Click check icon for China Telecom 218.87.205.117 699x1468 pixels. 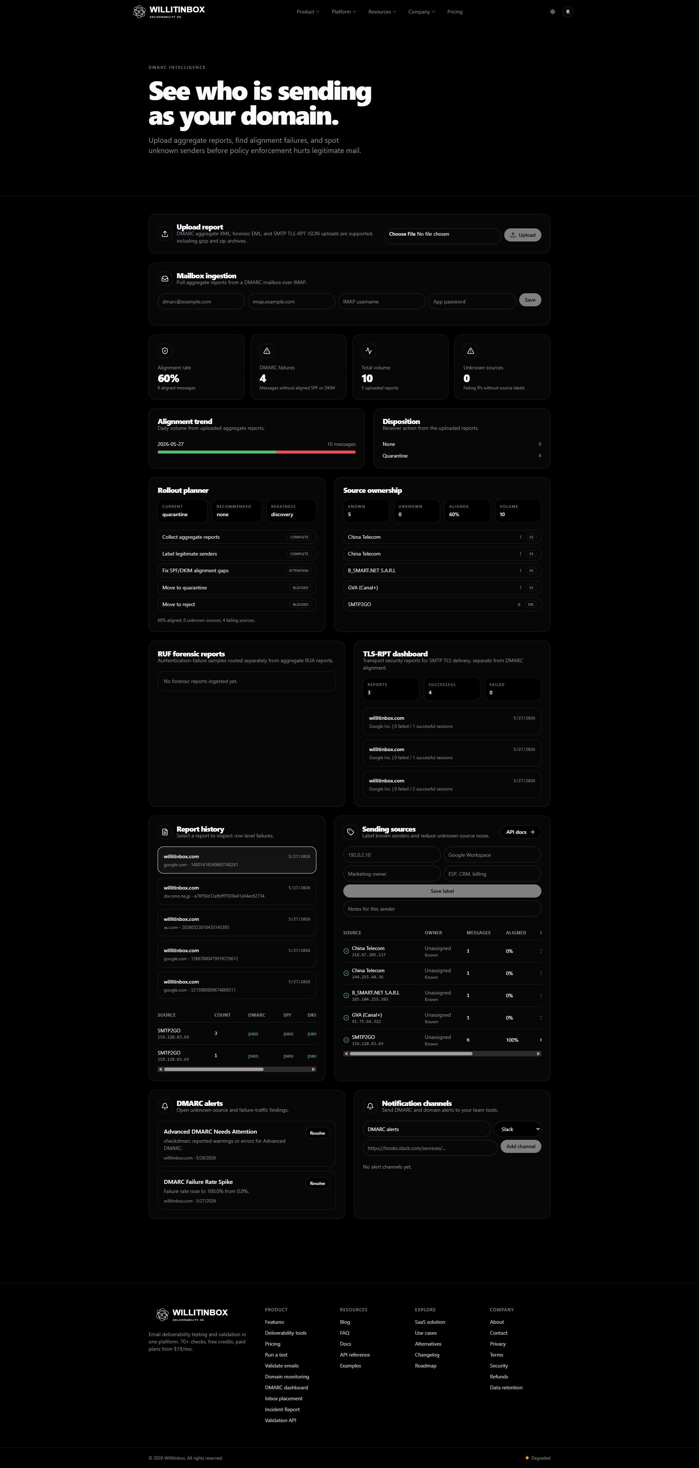point(346,951)
